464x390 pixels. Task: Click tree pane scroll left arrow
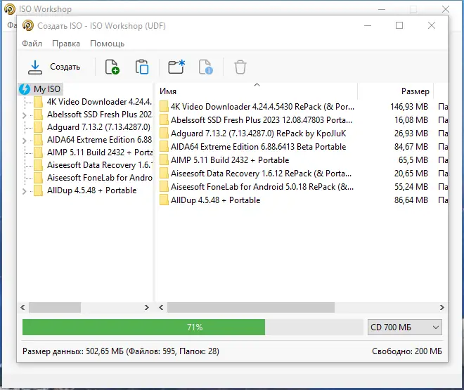(22, 308)
